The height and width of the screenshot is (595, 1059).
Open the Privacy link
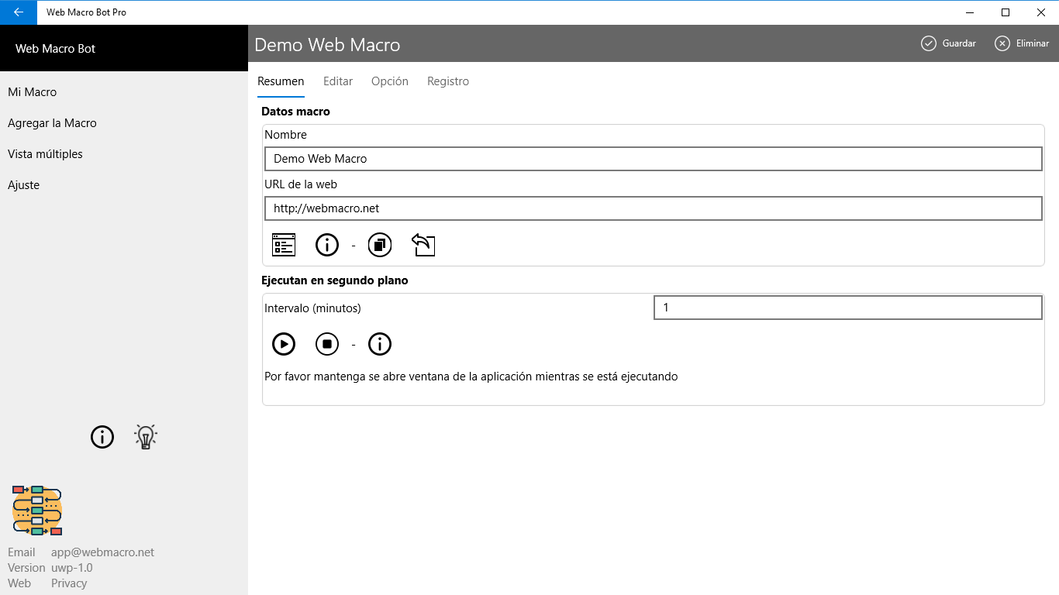point(69,583)
